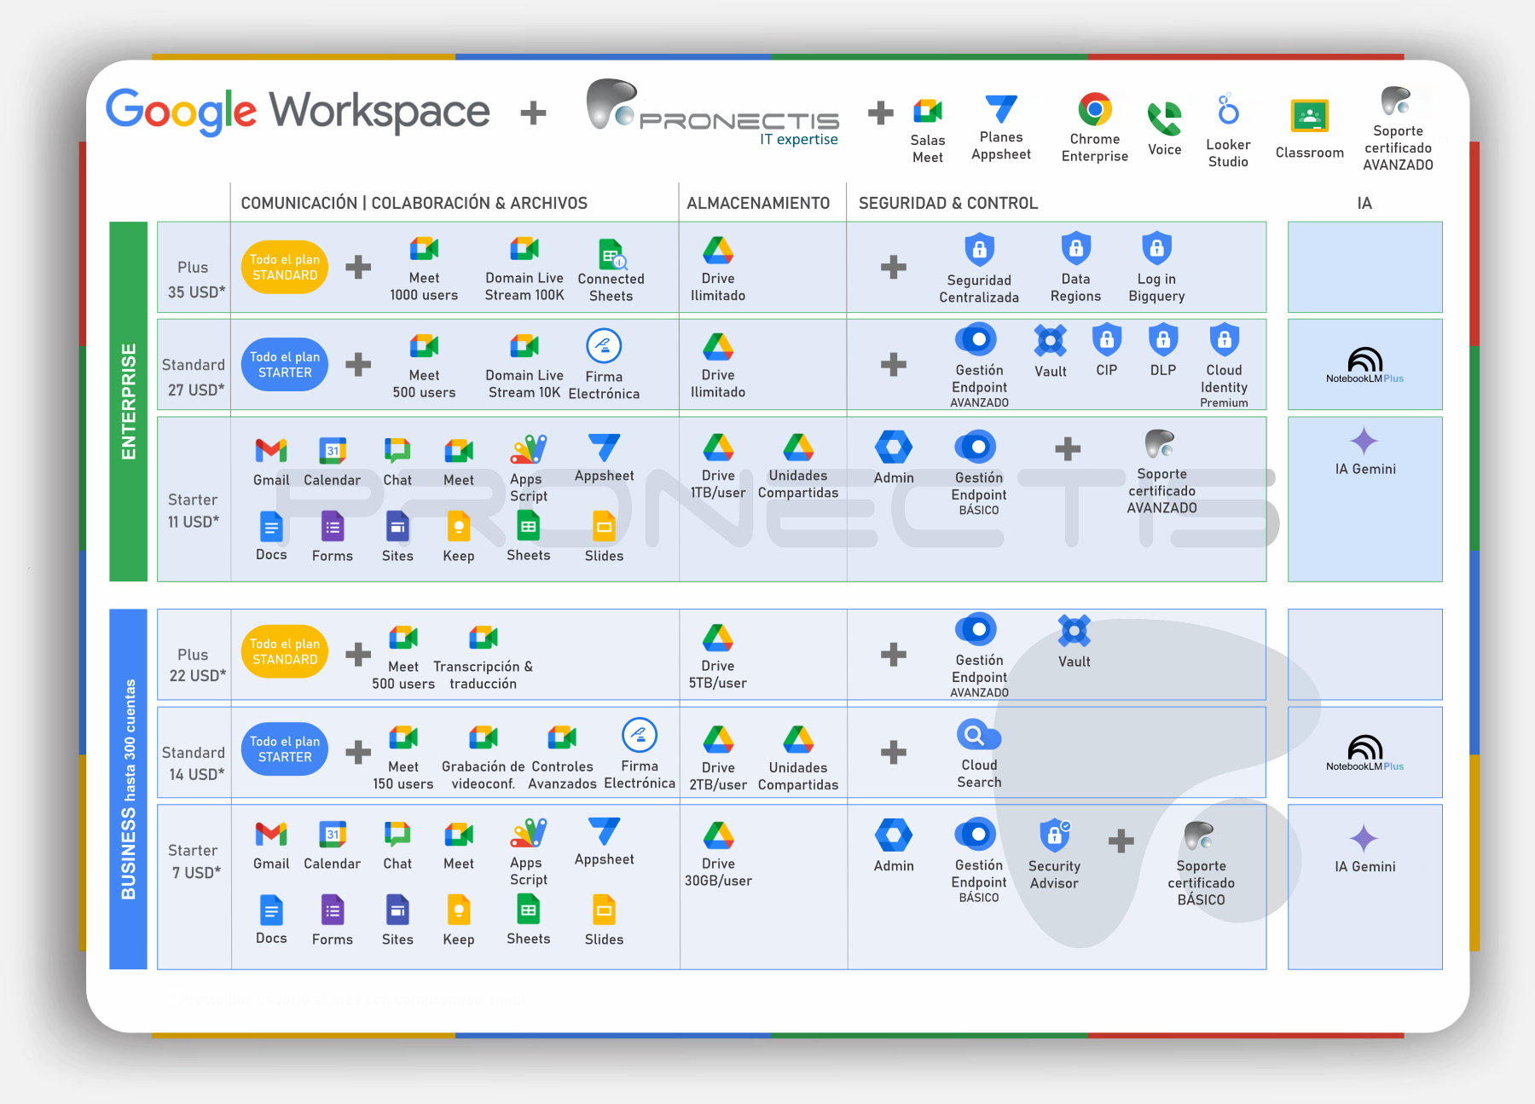Click 'Soporte certificado AVANZADO' header label

[1398, 147]
